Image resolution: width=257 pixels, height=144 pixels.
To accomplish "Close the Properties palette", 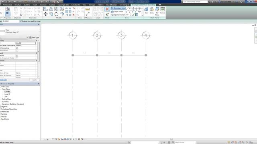I will pyautogui.click(x=39, y=24).
